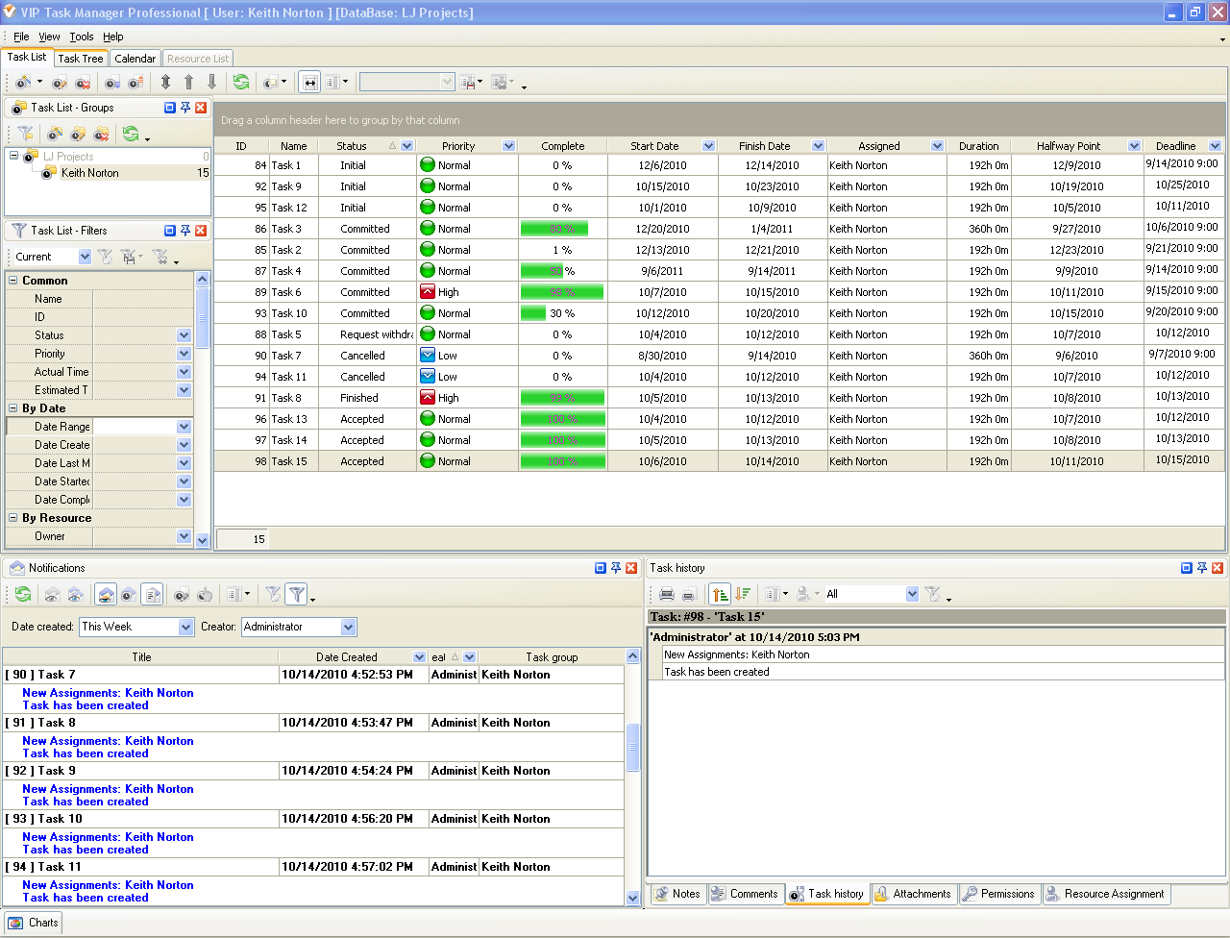Open the Priority column filter dropdown
The height and width of the screenshot is (938, 1230).
tap(508, 146)
